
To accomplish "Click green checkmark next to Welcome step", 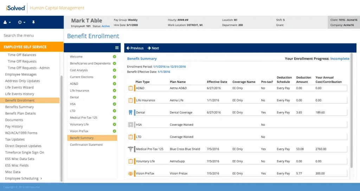I will 114,57.
